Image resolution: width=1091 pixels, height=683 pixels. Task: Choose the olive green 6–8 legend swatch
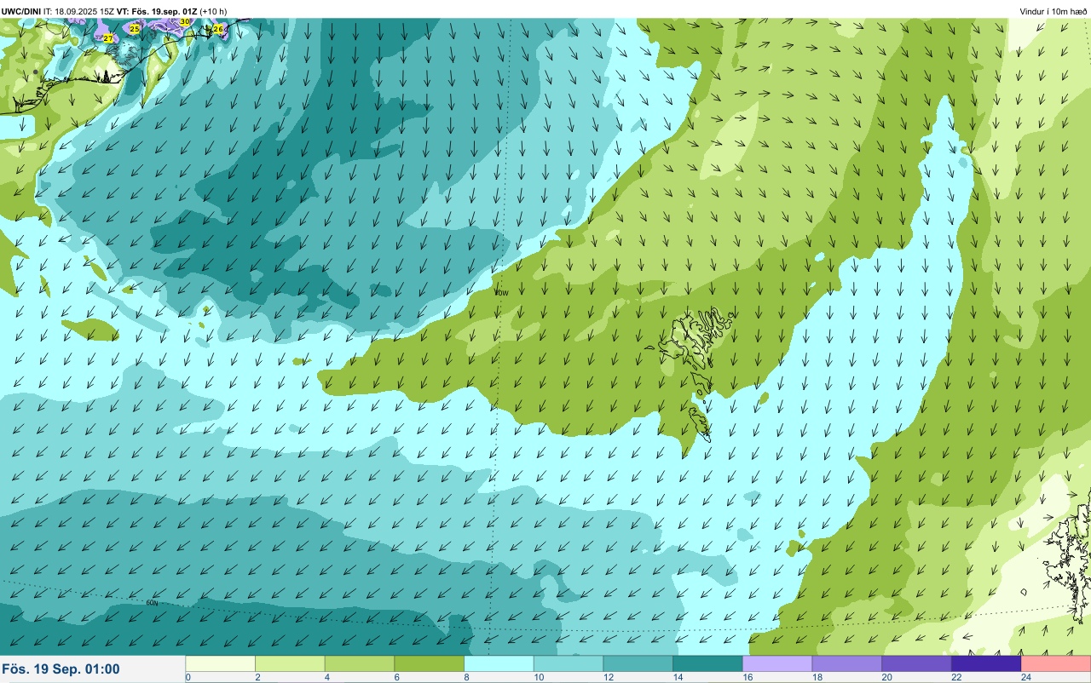pyautogui.click(x=430, y=663)
